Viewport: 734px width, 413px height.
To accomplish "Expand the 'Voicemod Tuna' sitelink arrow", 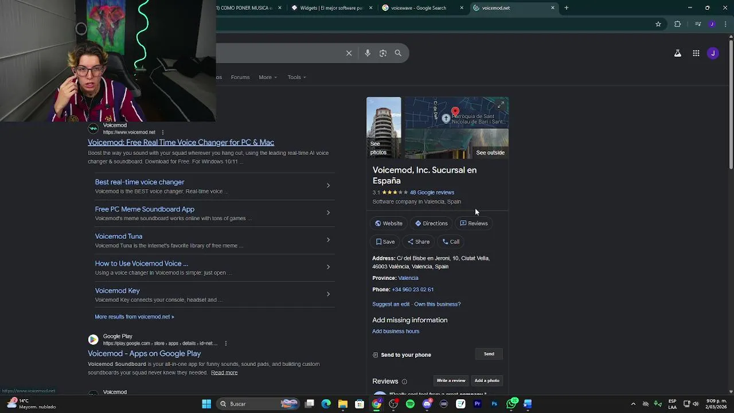I will (328, 240).
